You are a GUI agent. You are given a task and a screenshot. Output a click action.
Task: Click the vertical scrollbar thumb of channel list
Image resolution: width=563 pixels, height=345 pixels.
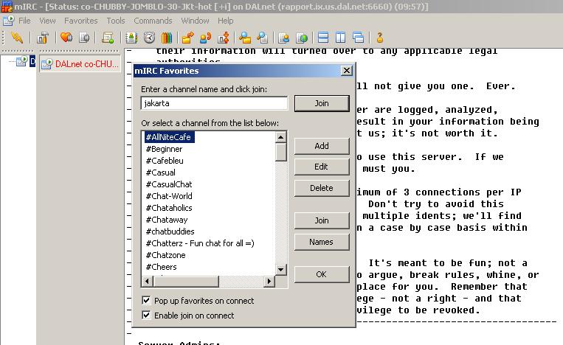(281, 152)
